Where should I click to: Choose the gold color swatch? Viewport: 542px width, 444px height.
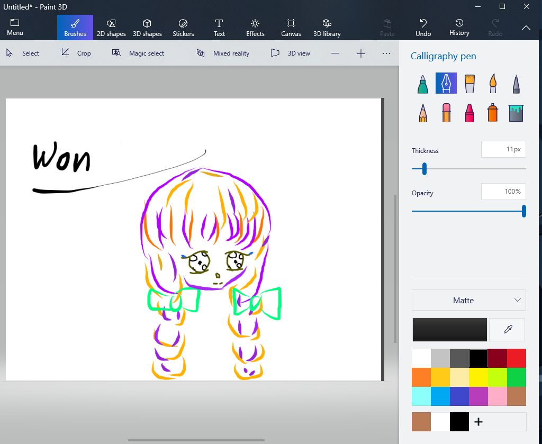point(440,377)
